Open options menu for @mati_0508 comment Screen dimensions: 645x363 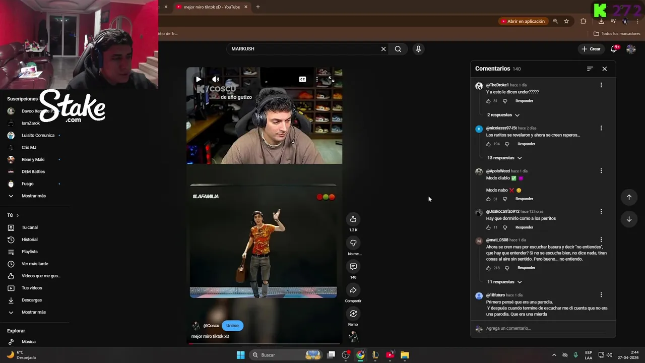(x=601, y=240)
